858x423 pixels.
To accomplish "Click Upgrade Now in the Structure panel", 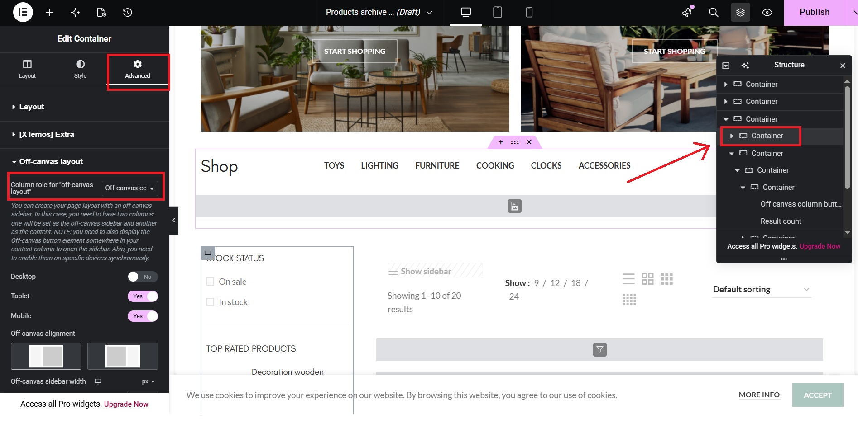I will pyautogui.click(x=820, y=246).
